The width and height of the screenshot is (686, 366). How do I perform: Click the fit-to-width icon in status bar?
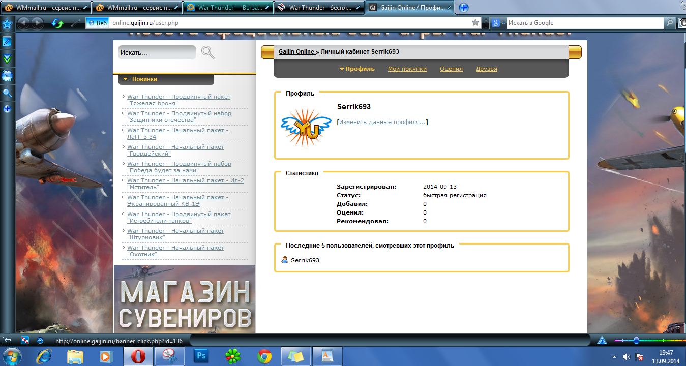tap(24, 340)
